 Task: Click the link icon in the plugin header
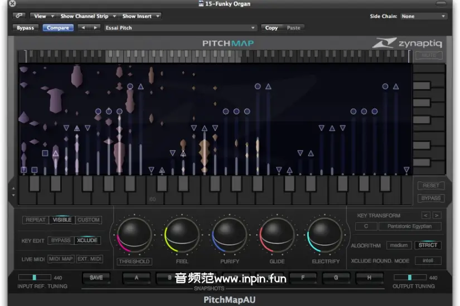18,16
